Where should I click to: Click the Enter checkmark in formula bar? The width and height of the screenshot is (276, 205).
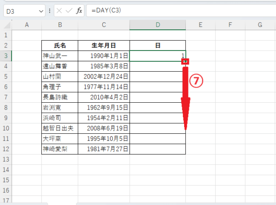tap(69, 10)
